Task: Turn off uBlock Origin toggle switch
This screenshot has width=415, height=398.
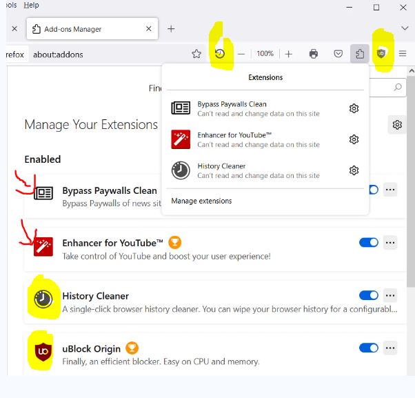Action: coord(369,348)
